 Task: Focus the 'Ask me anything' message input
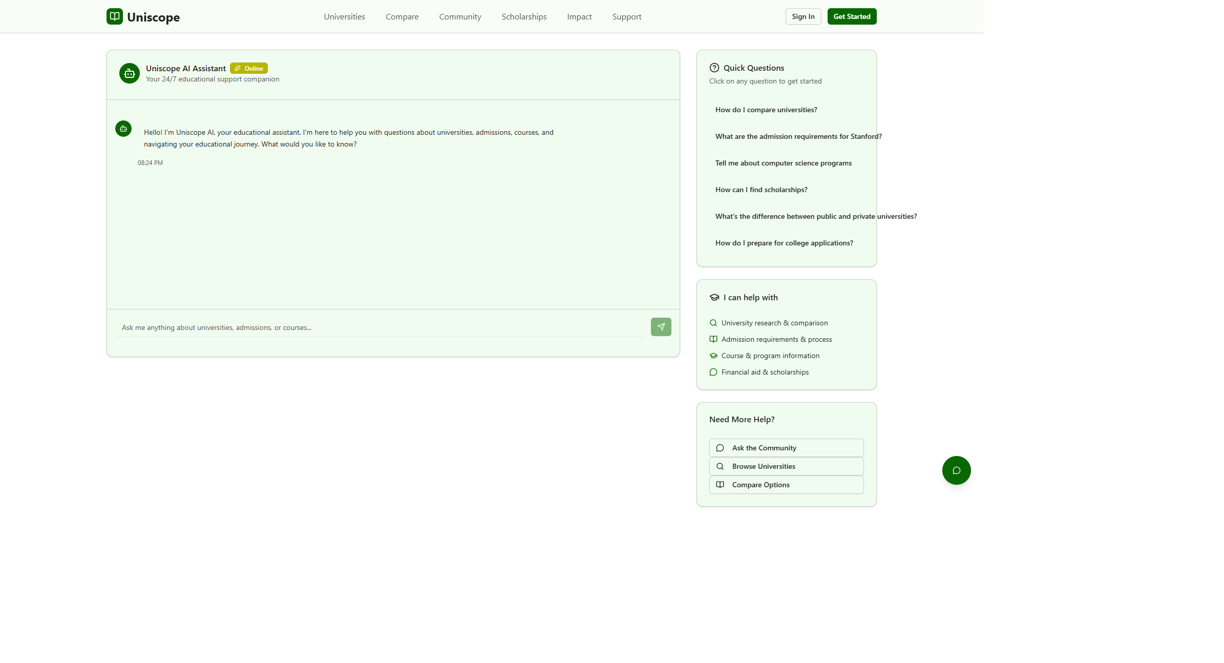click(x=381, y=327)
